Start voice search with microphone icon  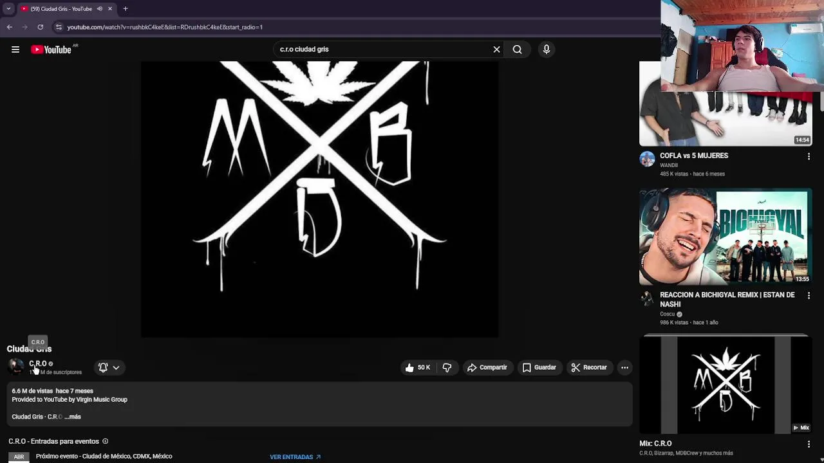[546, 50]
